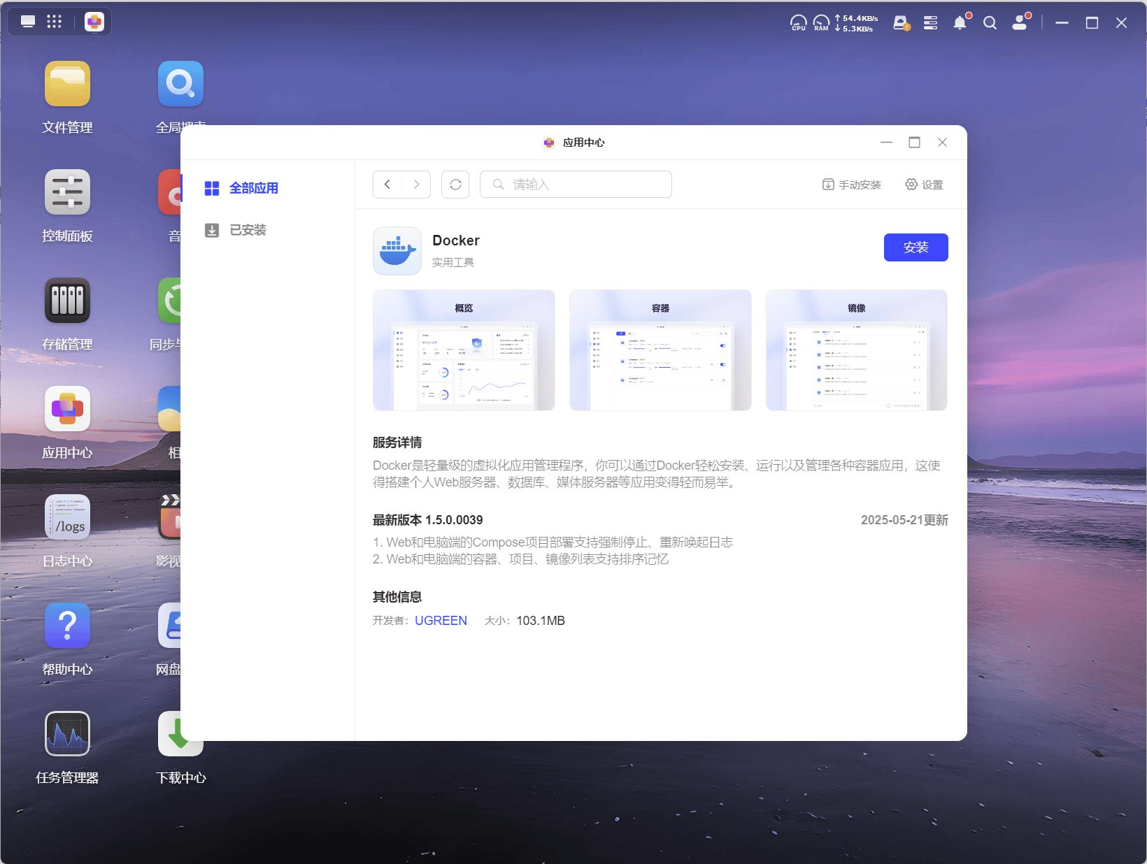This screenshot has height=864, width=1147.
Task: Refresh the App Center page
Action: tap(455, 185)
